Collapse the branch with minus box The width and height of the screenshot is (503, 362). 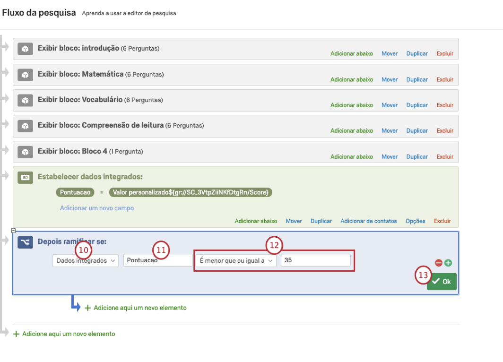(x=13, y=231)
